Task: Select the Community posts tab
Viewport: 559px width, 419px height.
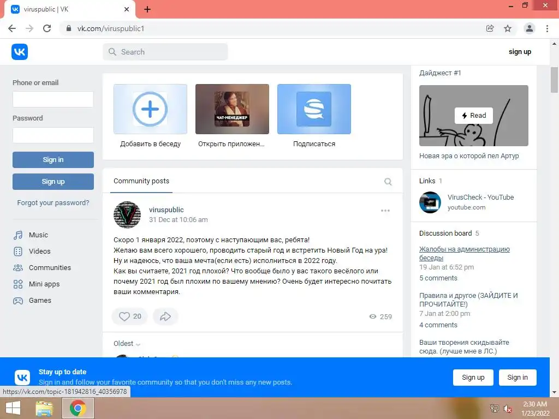Action: coord(141,181)
